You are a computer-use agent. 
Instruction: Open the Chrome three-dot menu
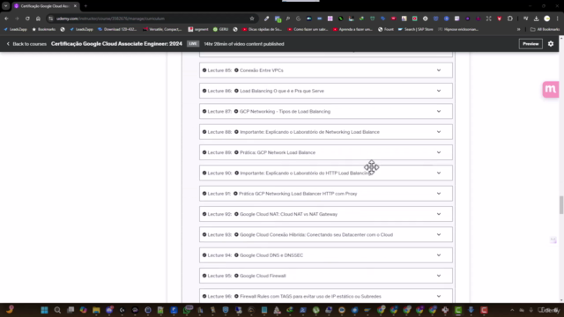click(558, 18)
